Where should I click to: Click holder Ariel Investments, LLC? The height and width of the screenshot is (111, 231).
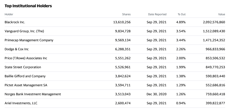click(x=21, y=103)
